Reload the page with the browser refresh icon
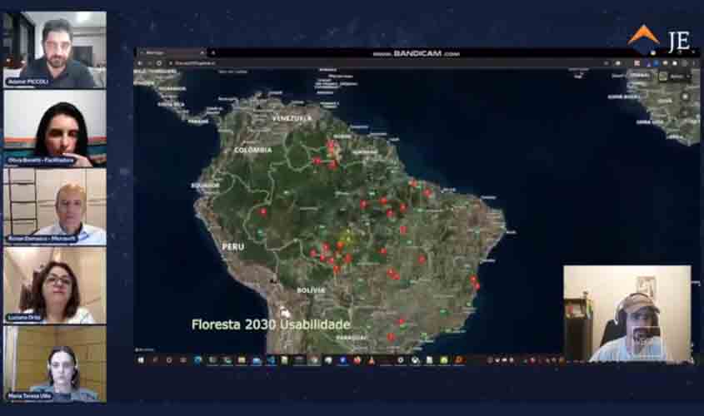704x416 pixels. 158,62
